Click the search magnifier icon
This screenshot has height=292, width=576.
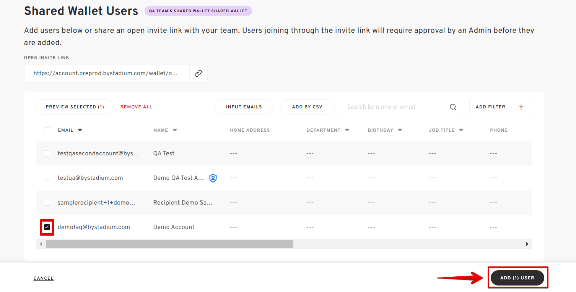(x=453, y=107)
